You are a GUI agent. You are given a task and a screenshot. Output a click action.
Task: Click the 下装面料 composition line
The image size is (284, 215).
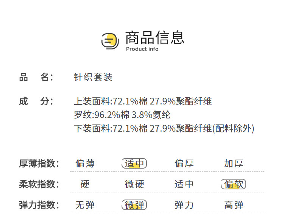[x=164, y=128]
